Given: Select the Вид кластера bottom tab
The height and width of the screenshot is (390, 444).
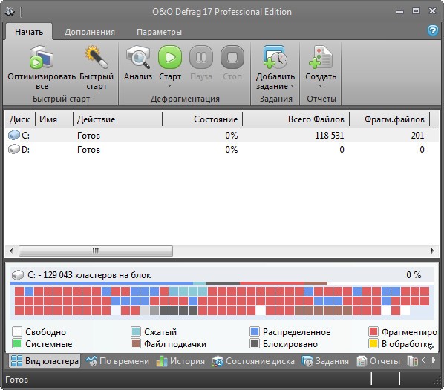Looking at the screenshot, I should 45,361.
